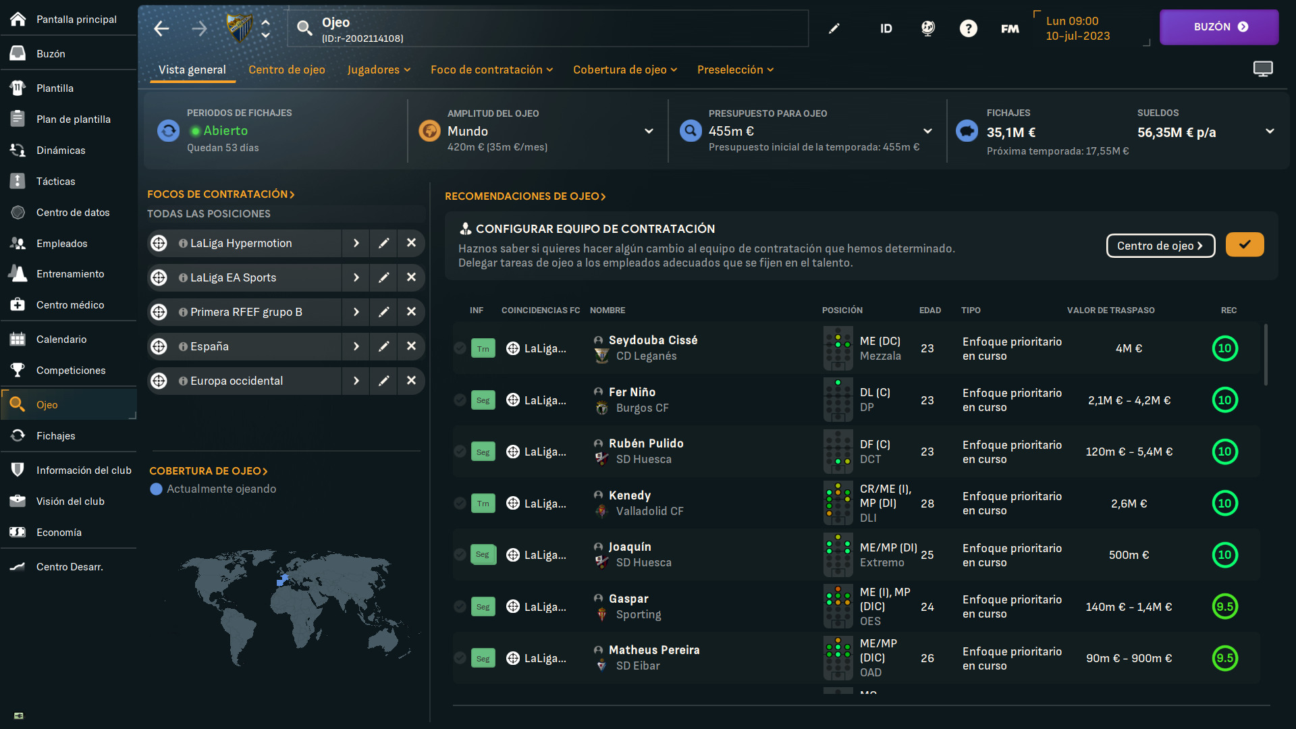Edit the España focus
The width and height of the screenshot is (1296, 729).
click(x=383, y=346)
